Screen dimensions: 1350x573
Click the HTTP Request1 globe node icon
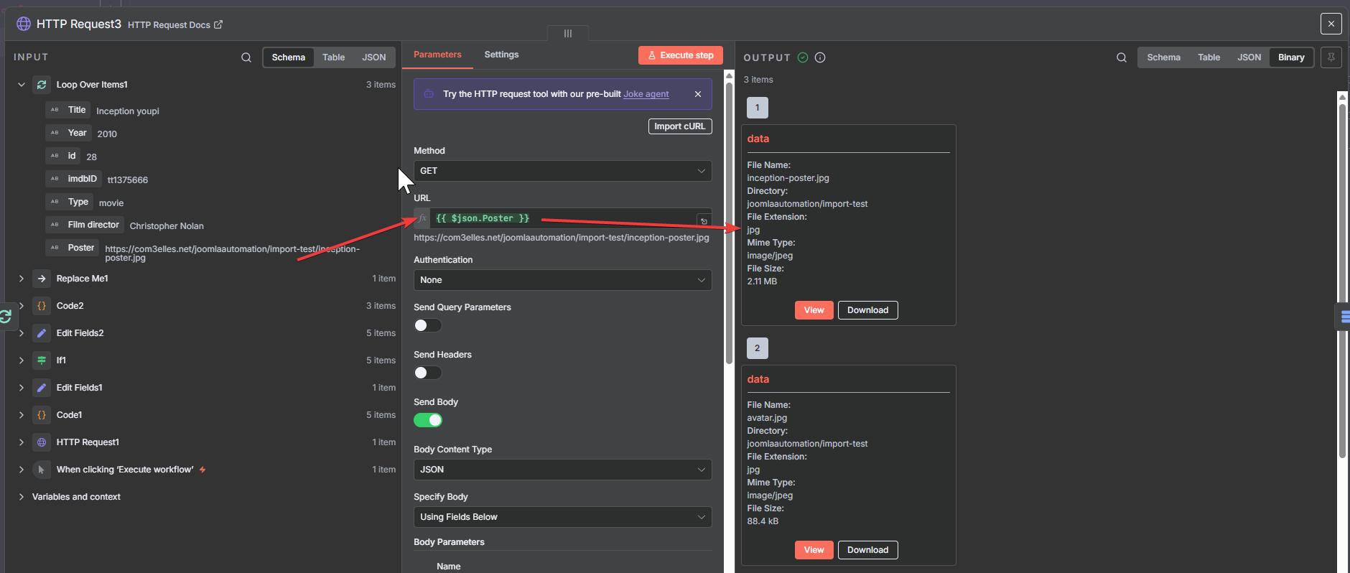42,442
